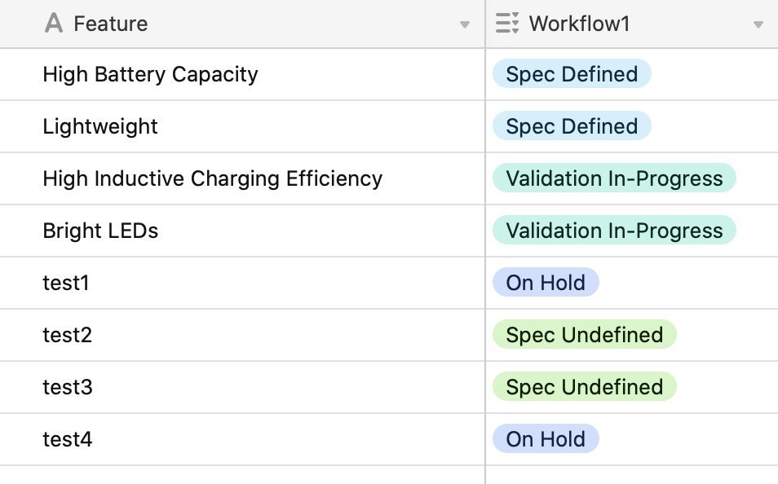Click the multi-select type icon beside Workflow1

click(x=507, y=24)
